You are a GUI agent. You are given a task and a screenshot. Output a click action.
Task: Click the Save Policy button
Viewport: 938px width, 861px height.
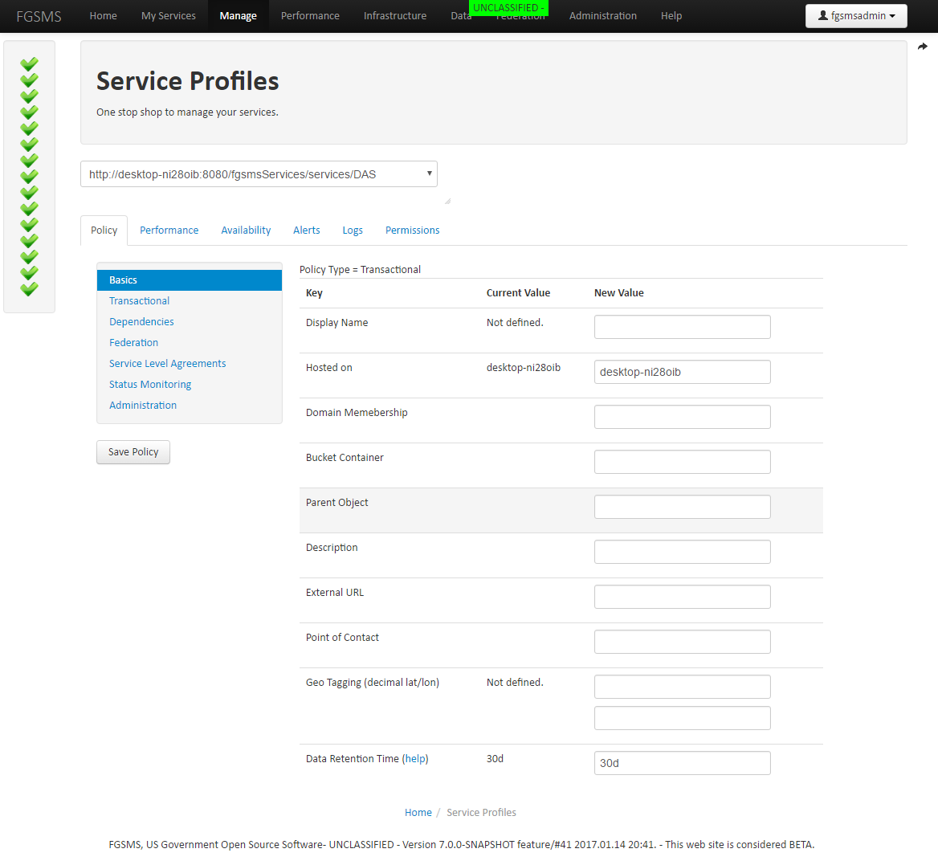pos(133,452)
